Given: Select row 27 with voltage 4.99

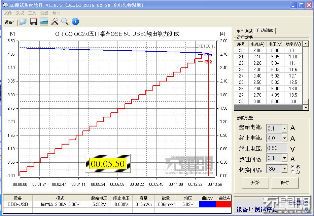Looking at the screenshot, I should tap(268, 95).
